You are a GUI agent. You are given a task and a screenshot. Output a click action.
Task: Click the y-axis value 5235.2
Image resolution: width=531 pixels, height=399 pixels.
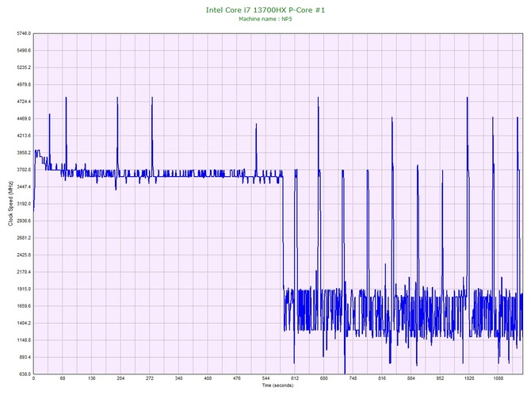(24, 67)
